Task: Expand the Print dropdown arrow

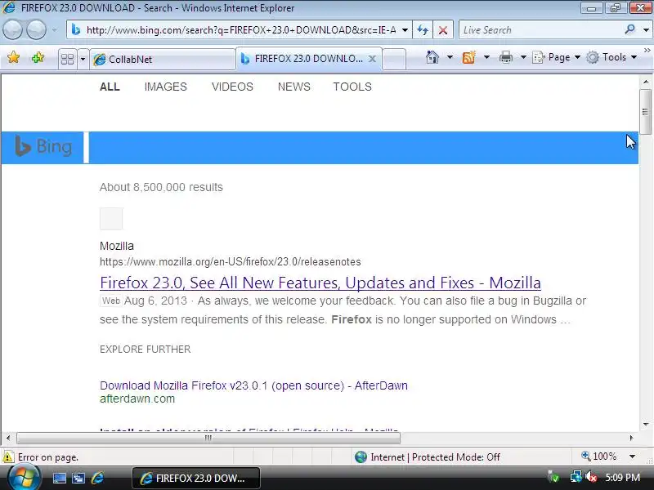Action: click(523, 57)
